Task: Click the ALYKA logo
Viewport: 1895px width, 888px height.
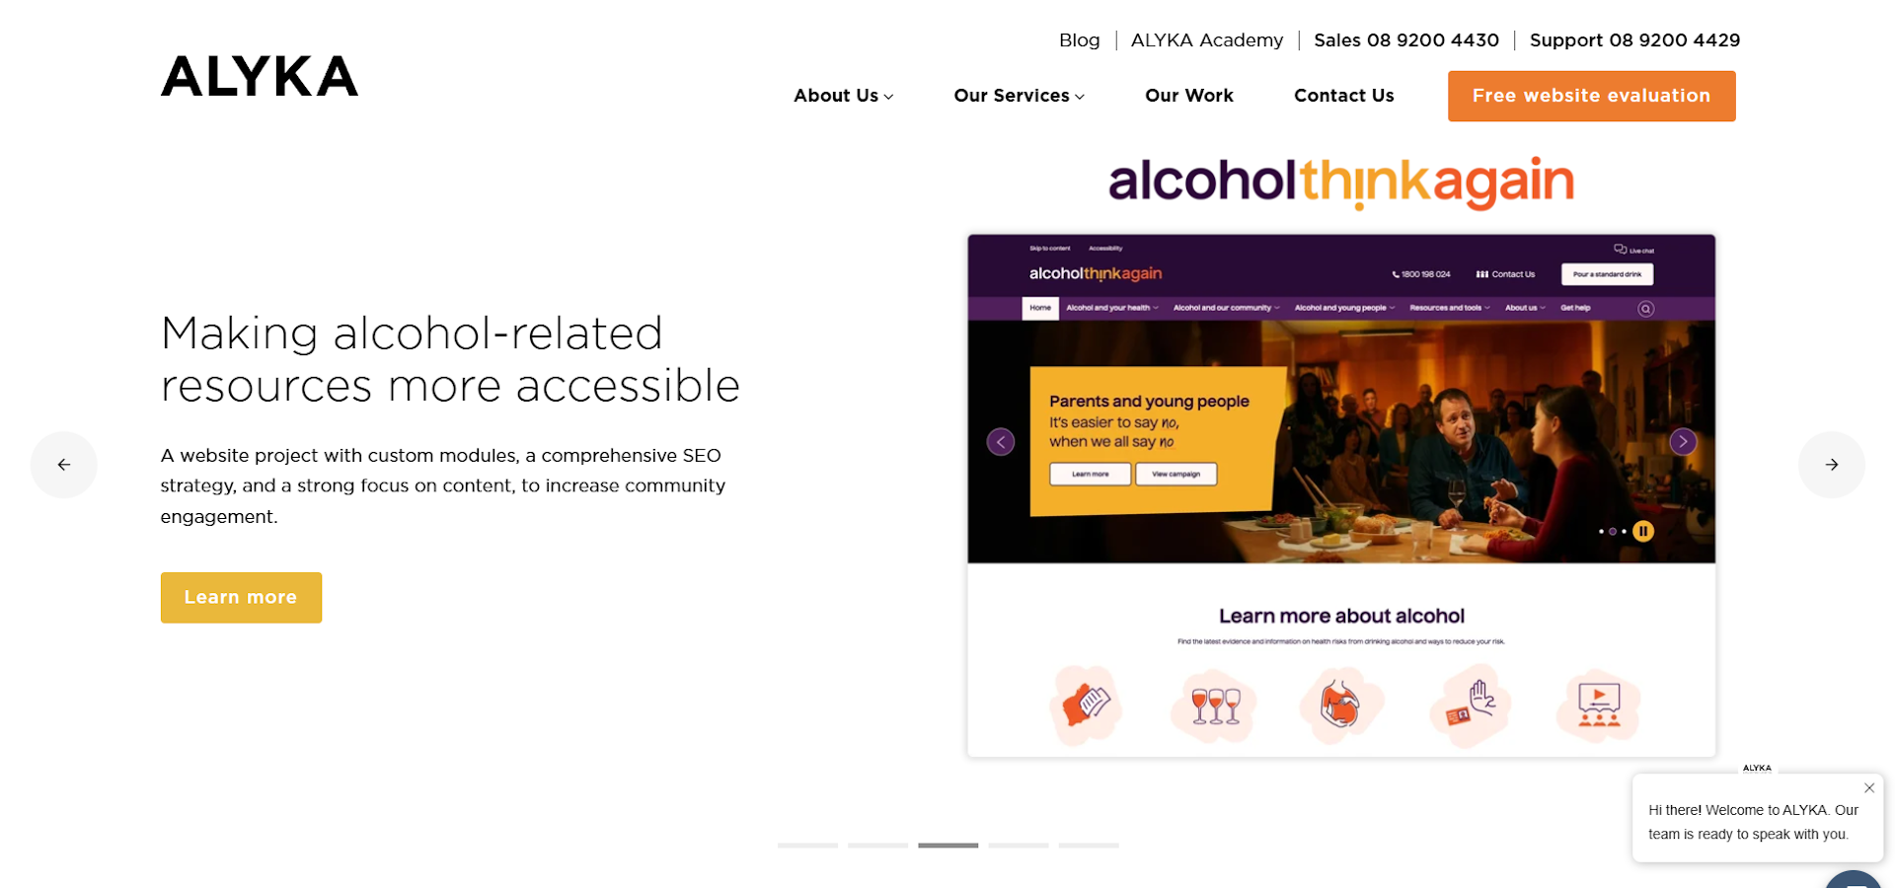Action: 260,76
